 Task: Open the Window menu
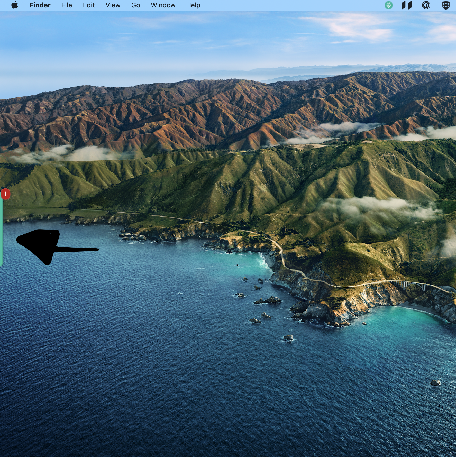163,5
